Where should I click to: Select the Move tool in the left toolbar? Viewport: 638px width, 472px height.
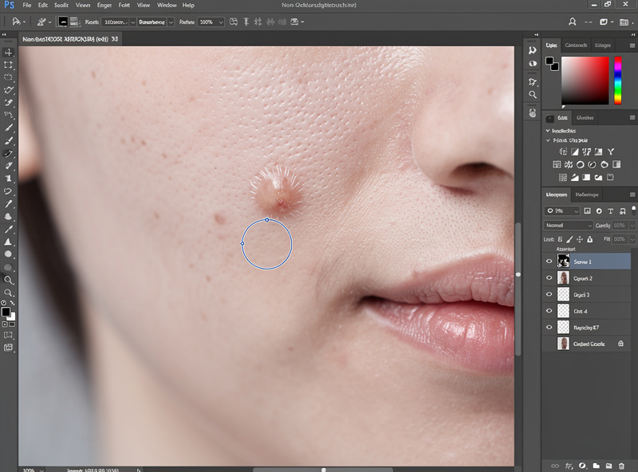point(8,52)
